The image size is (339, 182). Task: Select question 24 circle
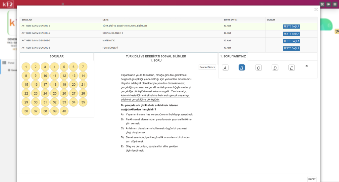point(45,93)
